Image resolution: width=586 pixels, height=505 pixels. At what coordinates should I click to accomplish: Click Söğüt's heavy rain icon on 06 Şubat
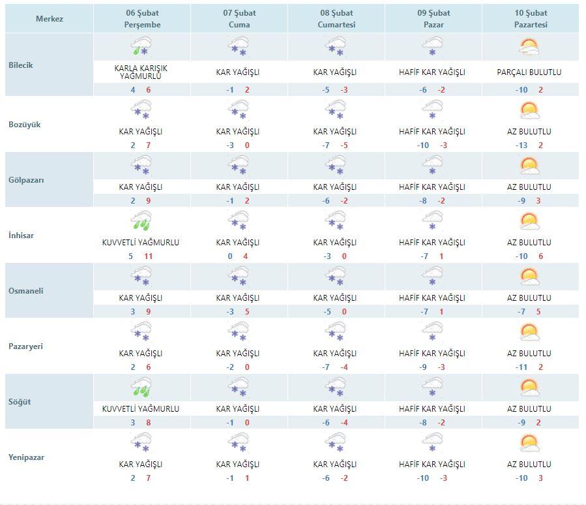point(141,388)
